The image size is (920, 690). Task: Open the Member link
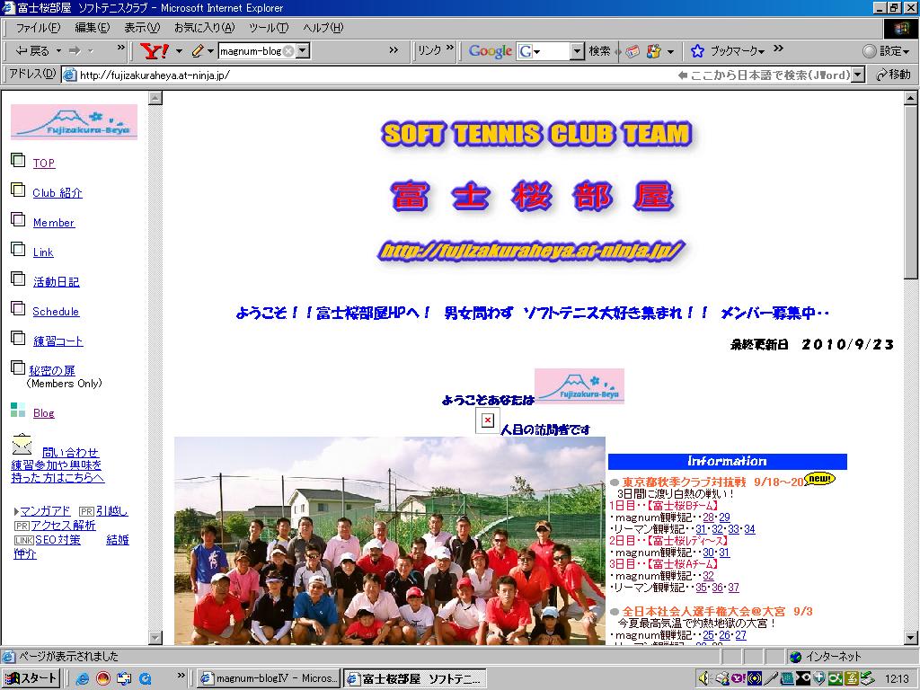(54, 223)
